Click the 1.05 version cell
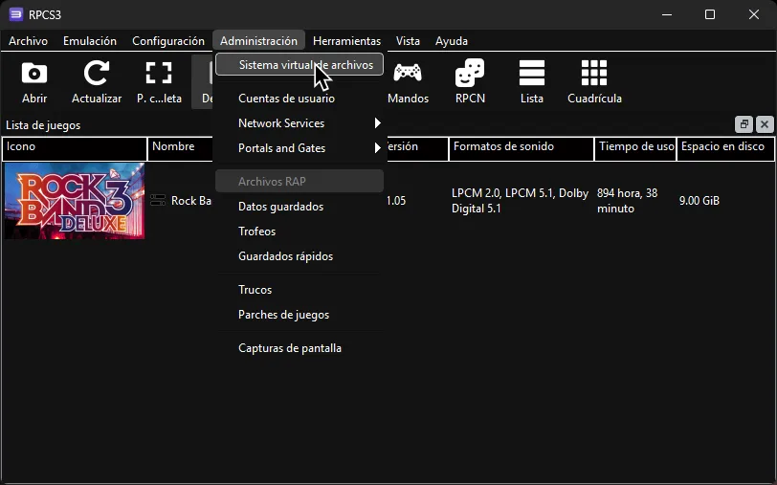The width and height of the screenshot is (777, 485). [x=396, y=201]
